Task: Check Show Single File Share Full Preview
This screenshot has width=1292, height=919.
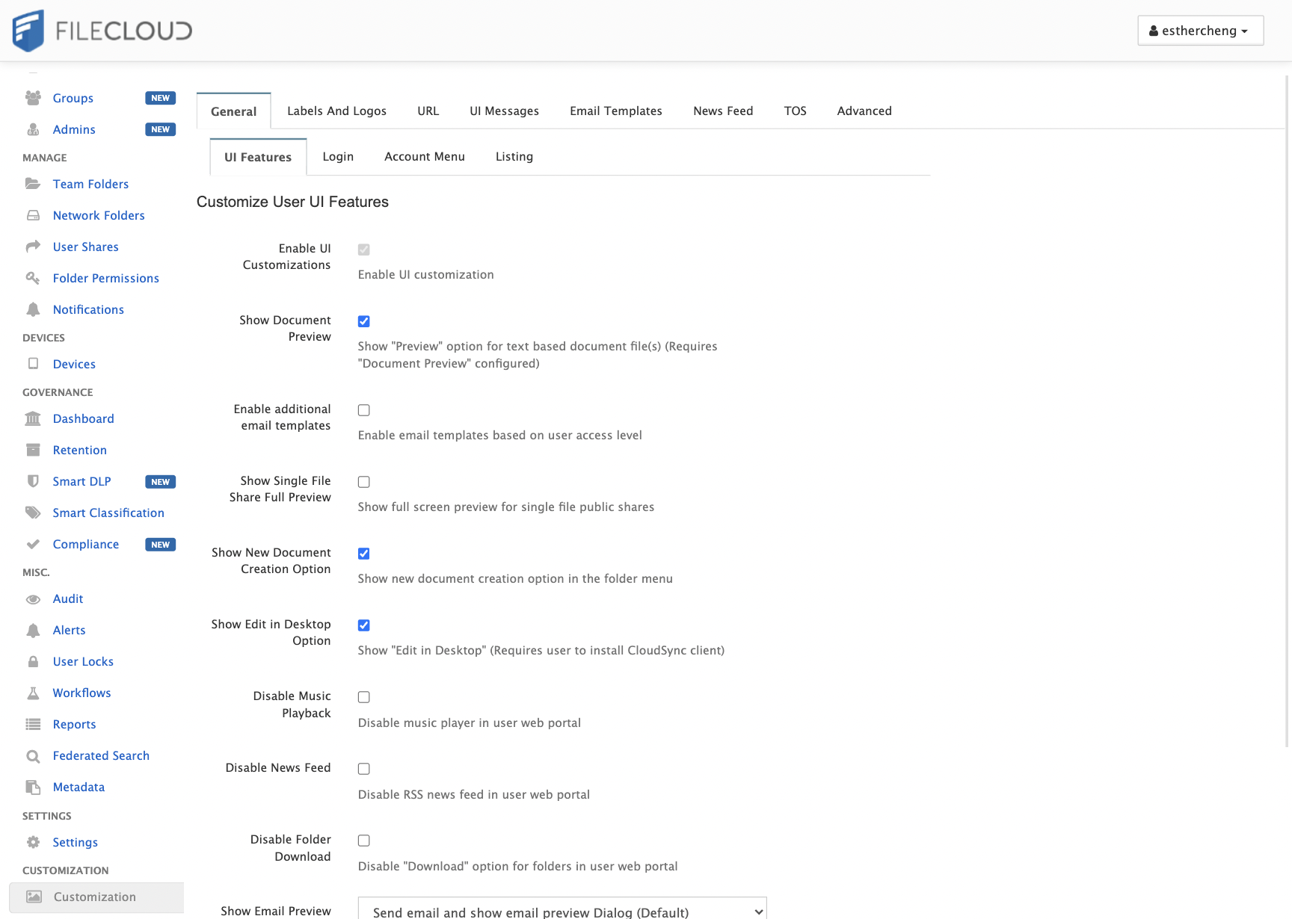Action: pyautogui.click(x=364, y=482)
